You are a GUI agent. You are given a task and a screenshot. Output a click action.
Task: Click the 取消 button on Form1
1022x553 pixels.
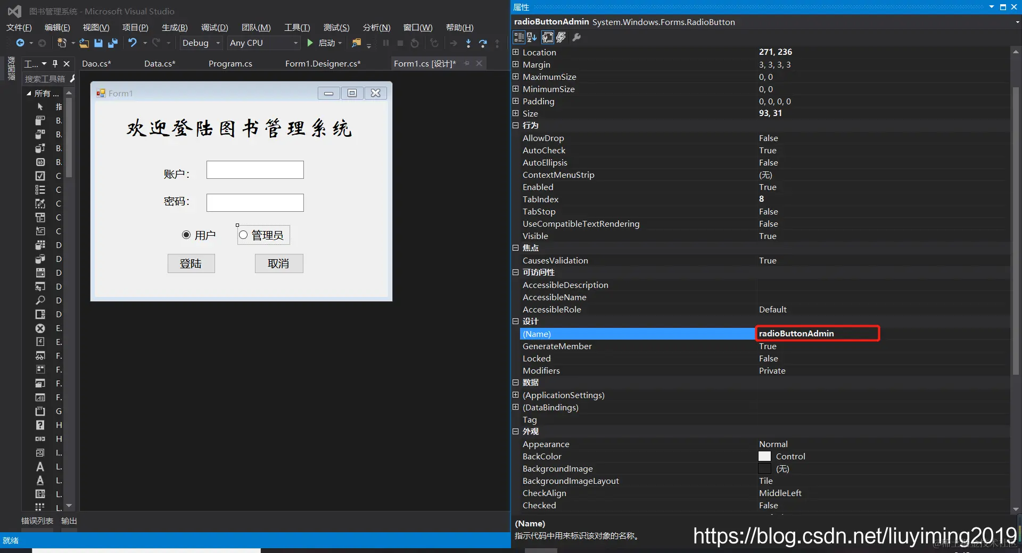pos(279,263)
